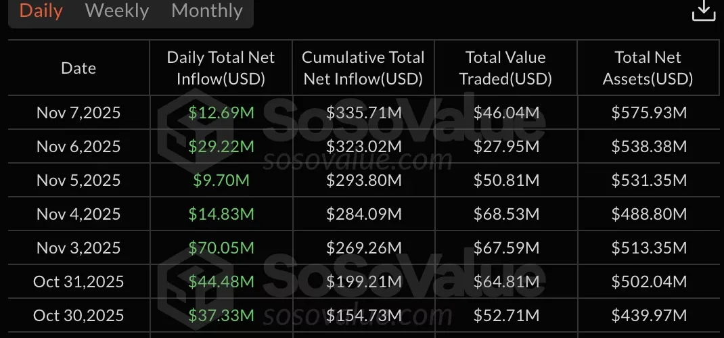This screenshot has width=724, height=338.
Task: Open the Monthly tab
Action: click(x=207, y=11)
